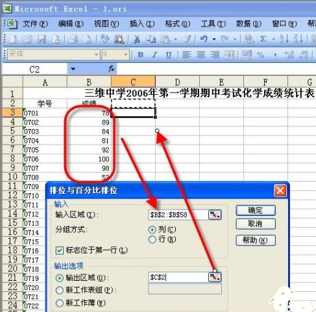Open the 工具 (Tools) menu
The image size is (316, 312).
pos(213,23)
